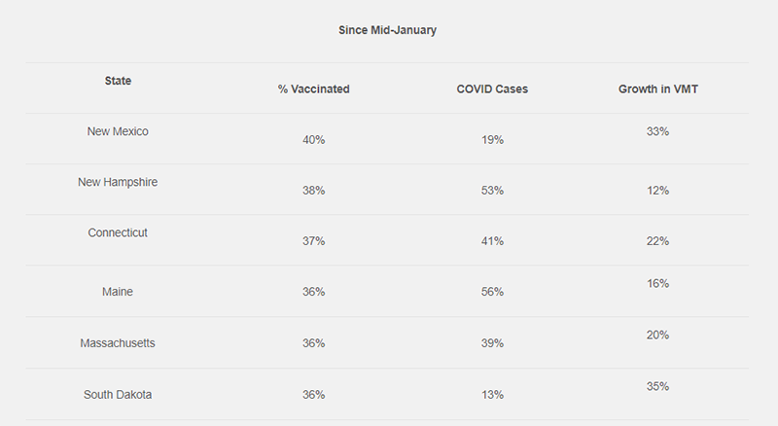
Task: Select the State column header
Action: [118, 81]
